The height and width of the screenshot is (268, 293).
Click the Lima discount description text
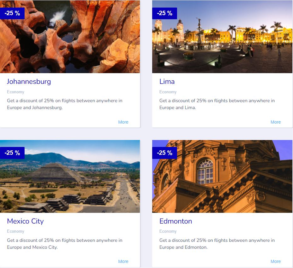217,104
